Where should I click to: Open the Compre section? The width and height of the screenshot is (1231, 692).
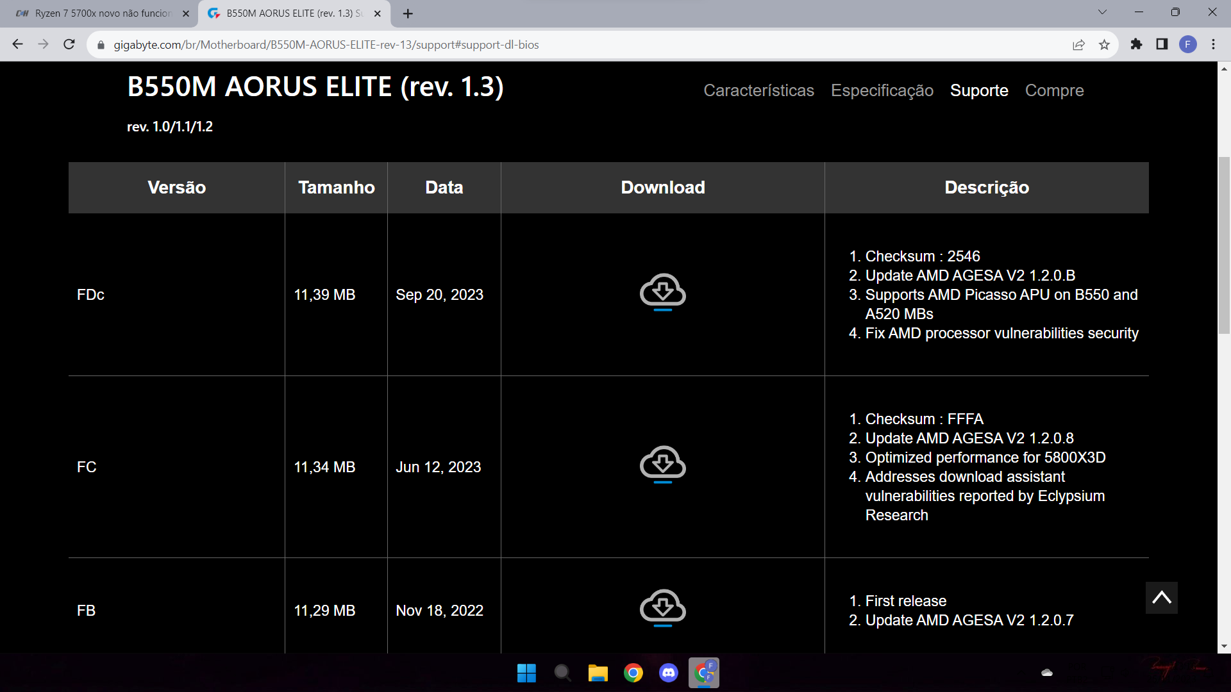1054,90
